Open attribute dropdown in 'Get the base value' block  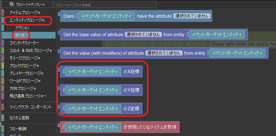(x=143, y=35)
